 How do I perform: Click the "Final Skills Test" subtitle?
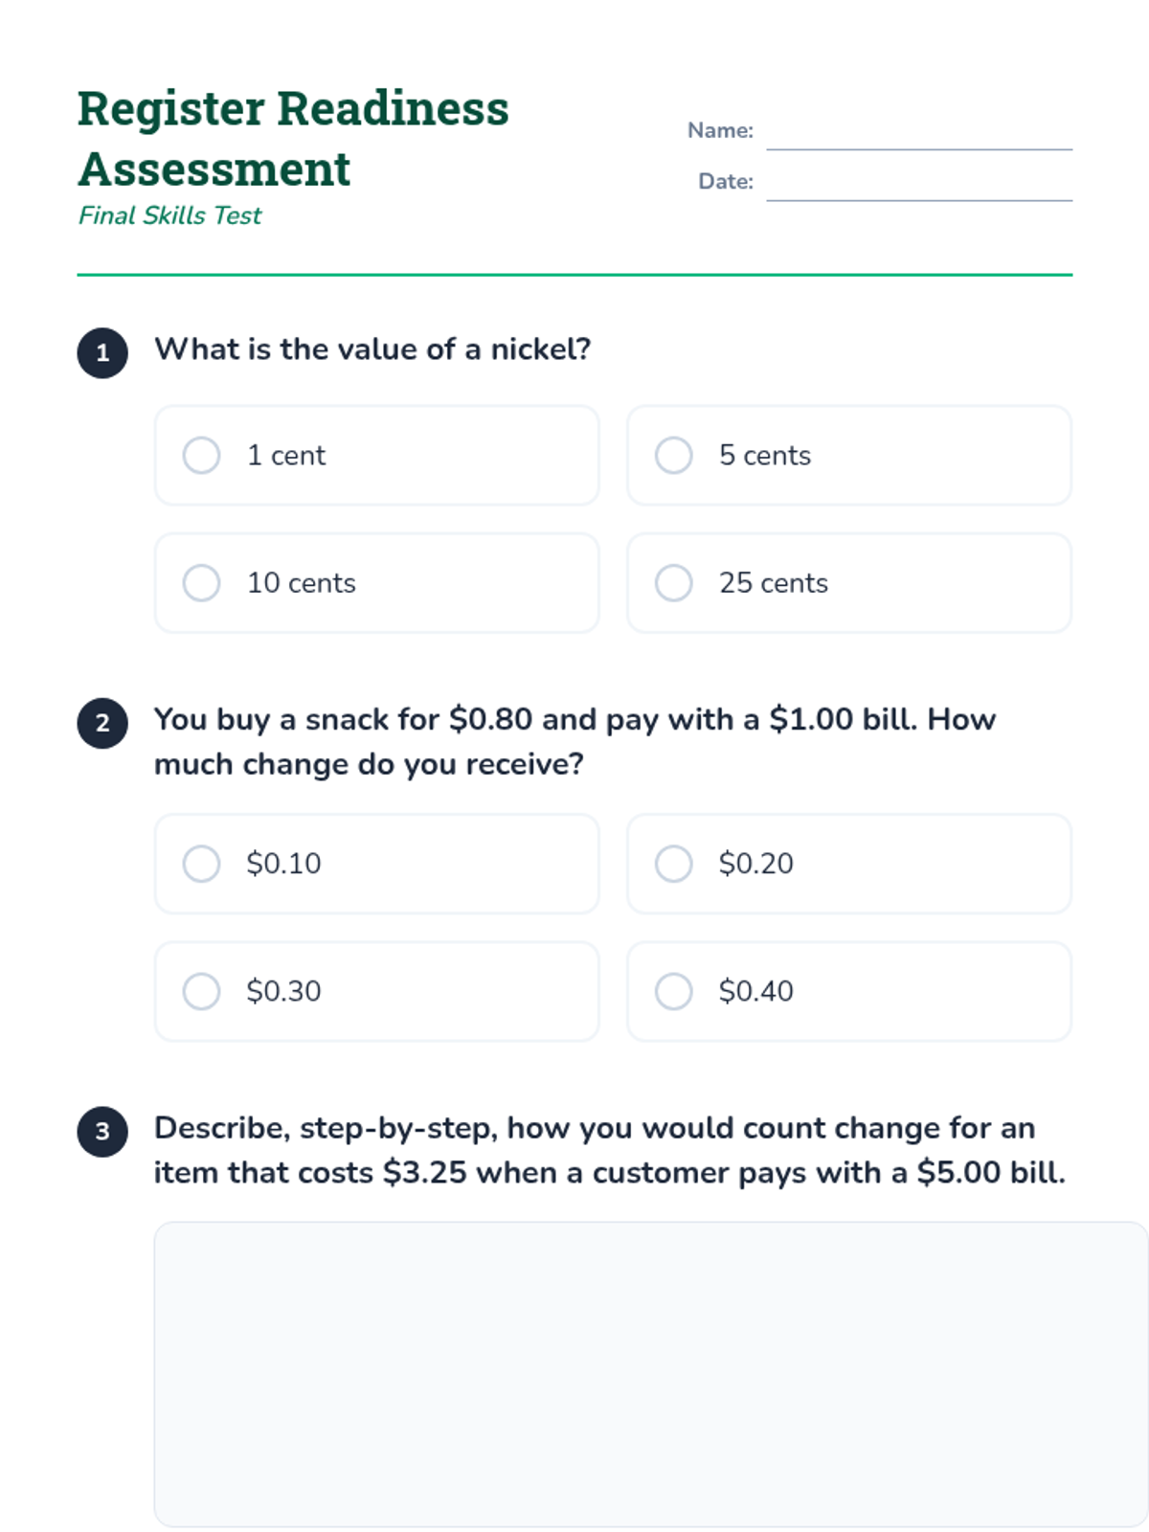[x=169, y=215]
